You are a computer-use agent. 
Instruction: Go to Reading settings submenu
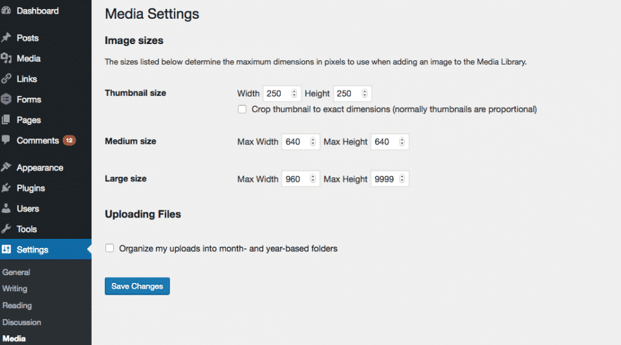(17, 306)
